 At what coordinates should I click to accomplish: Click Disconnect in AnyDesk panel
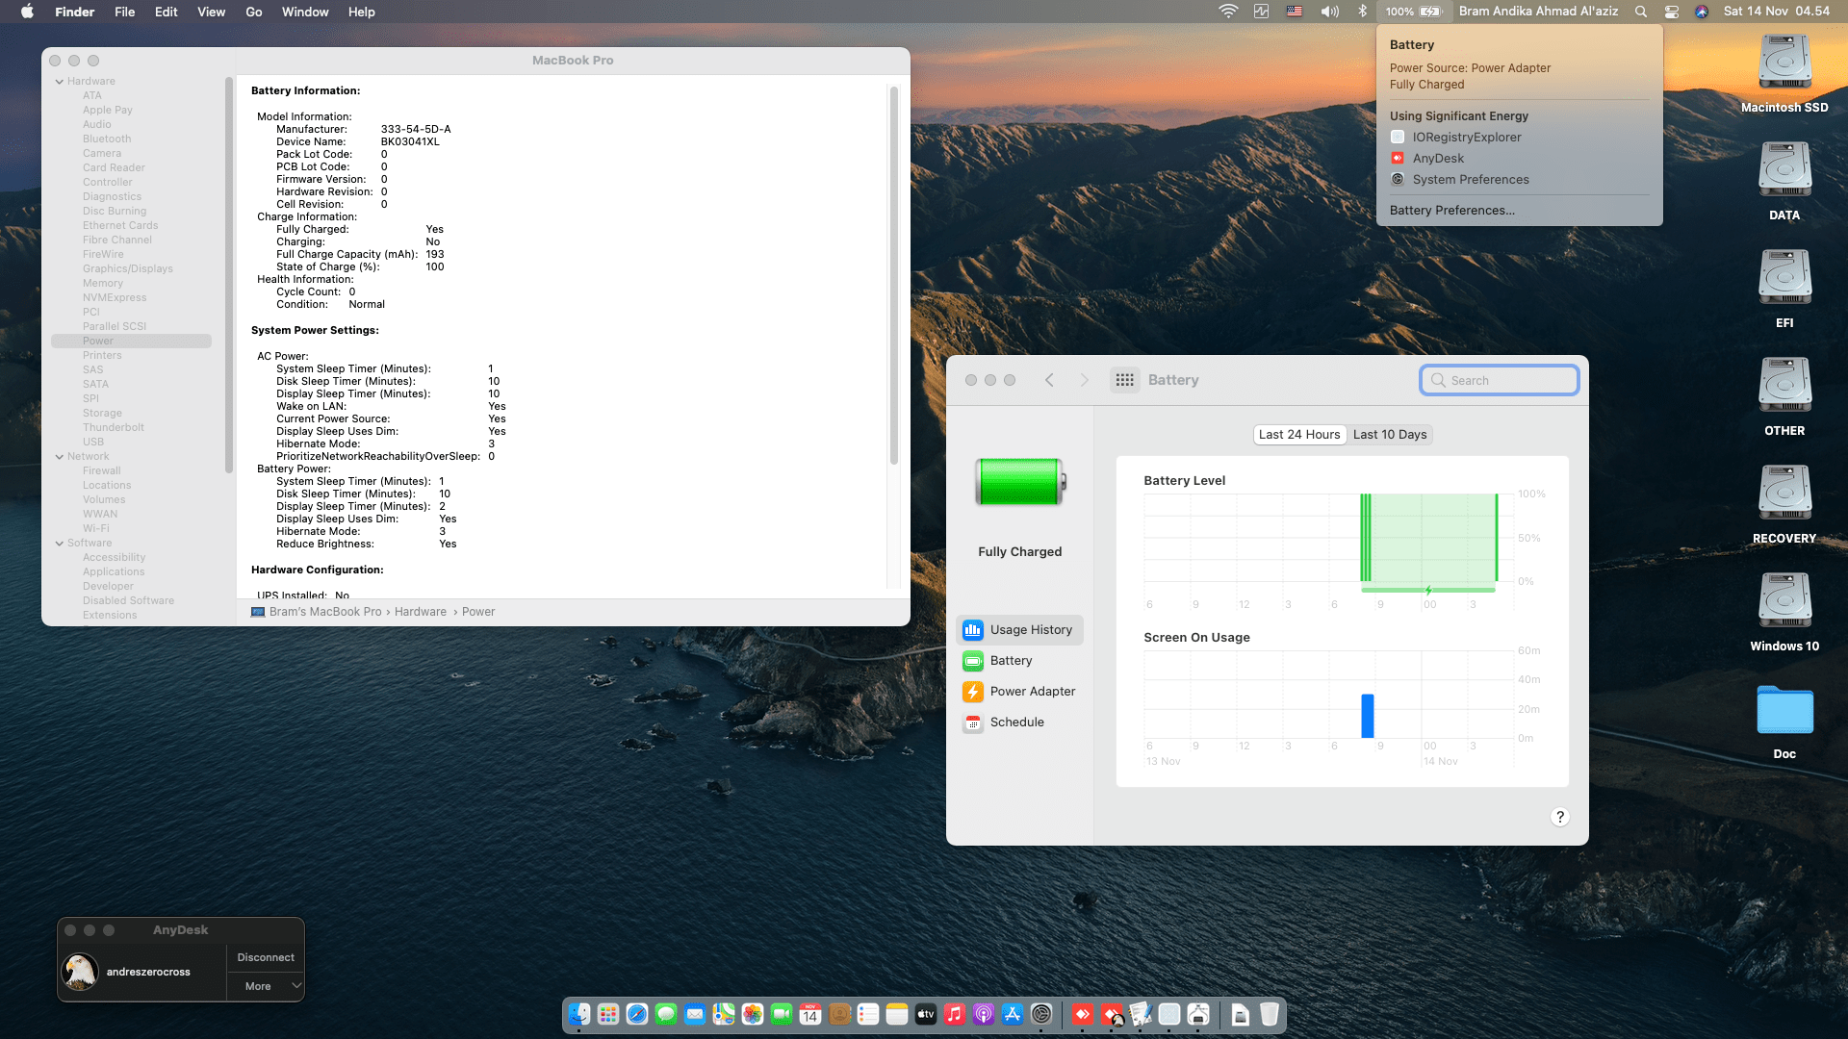pyautogui.click(x=266, y=957)
